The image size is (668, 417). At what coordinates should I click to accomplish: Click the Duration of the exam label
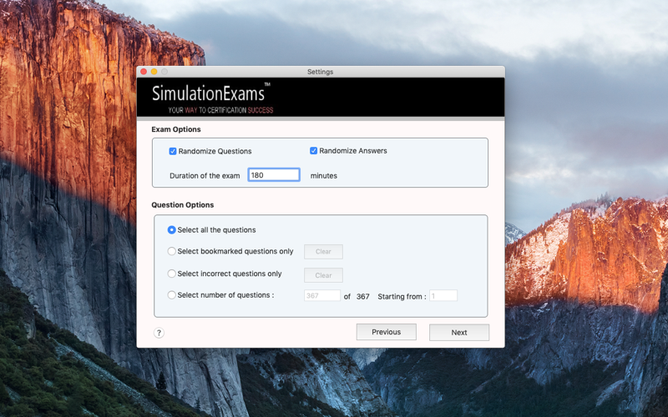click(x=205, y=176)
